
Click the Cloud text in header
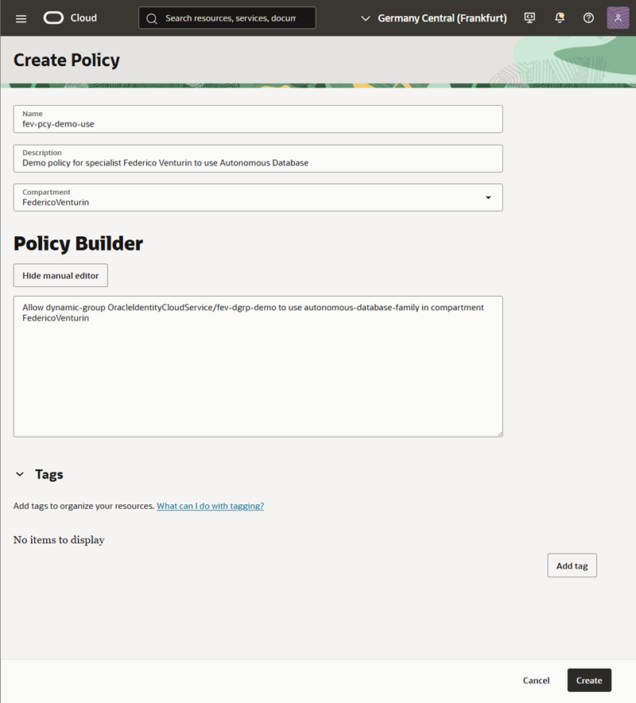click(x=83, y=18)
